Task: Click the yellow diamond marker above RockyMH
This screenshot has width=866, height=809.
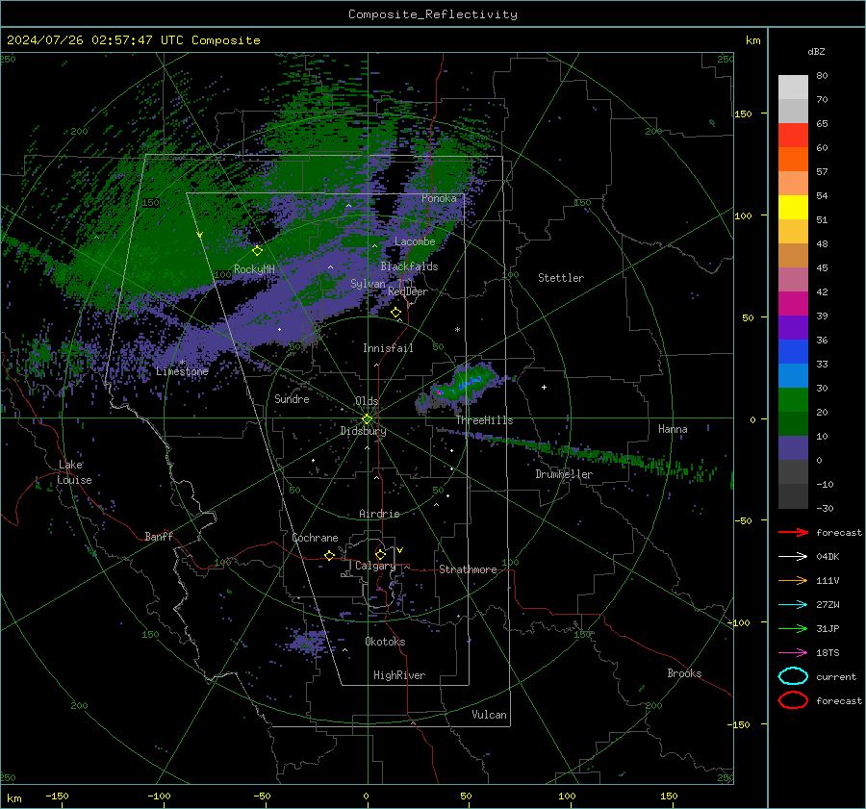Action: click(x=257, y=251)
